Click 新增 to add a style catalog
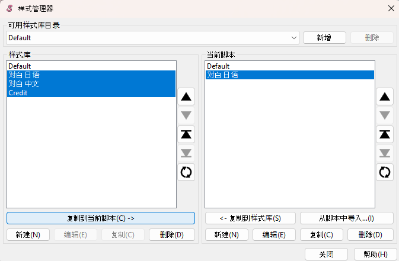The image size is (399, 261). 324,38
